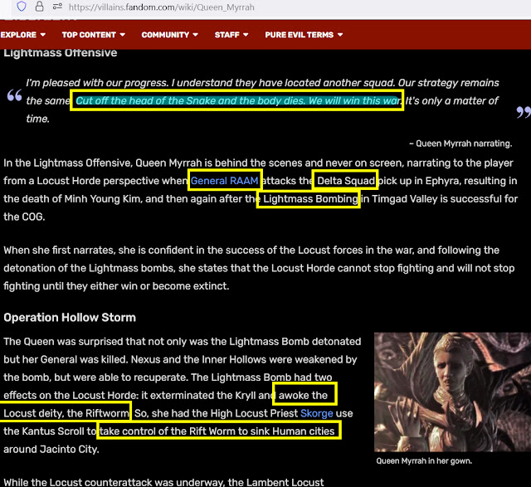Click the '~ Queen Myrrah narrating.' attribution

coord(460,144)
